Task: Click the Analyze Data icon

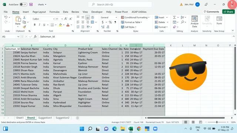Action: point(194,21)
